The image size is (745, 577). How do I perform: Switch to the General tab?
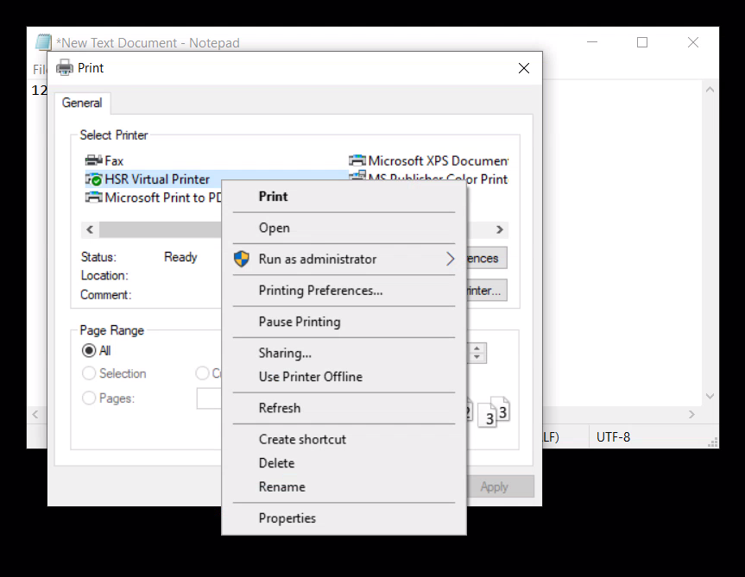click(82, 103)
